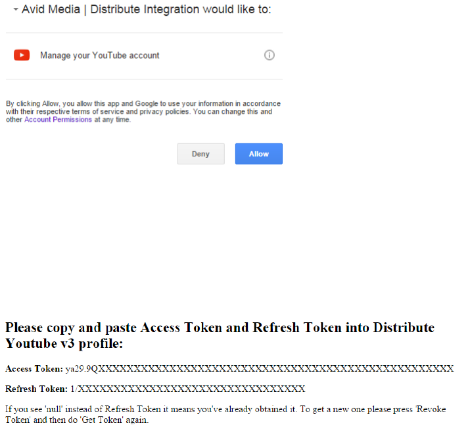Click the 'By clicking Allow' disclaimer paragraph
This screenshot has width=470, height=442.
tap(143, 112)
